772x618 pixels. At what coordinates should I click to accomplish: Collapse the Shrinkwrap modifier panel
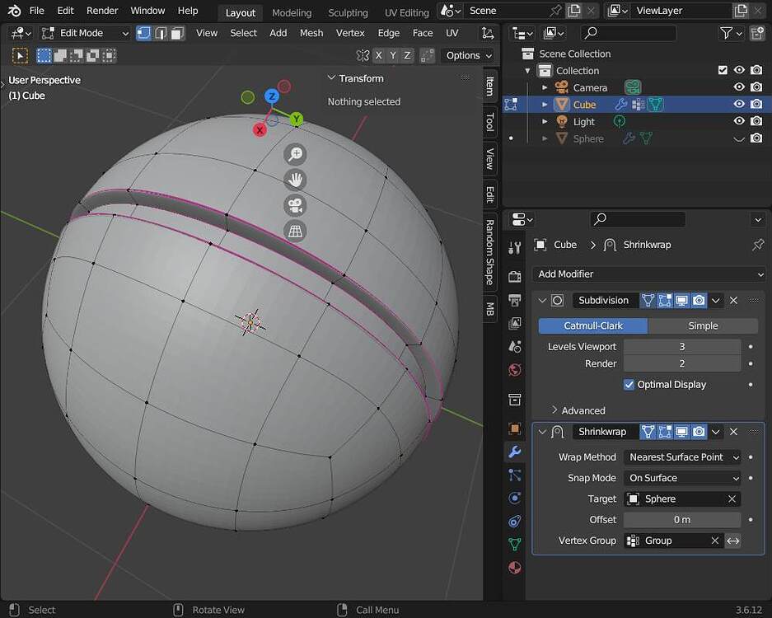(x=542, y=432)
